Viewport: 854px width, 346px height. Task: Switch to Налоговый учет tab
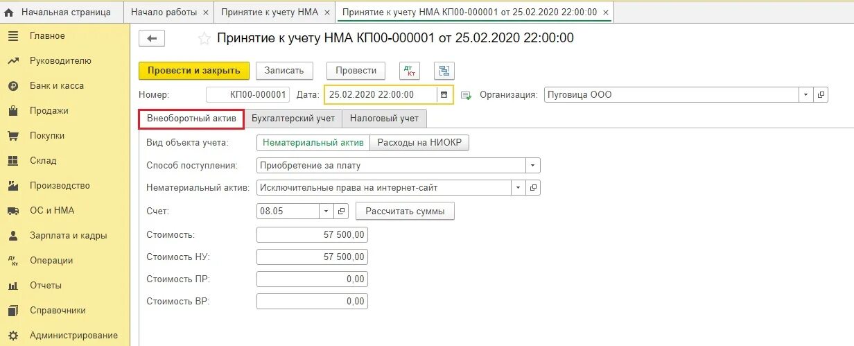(384, 119)
